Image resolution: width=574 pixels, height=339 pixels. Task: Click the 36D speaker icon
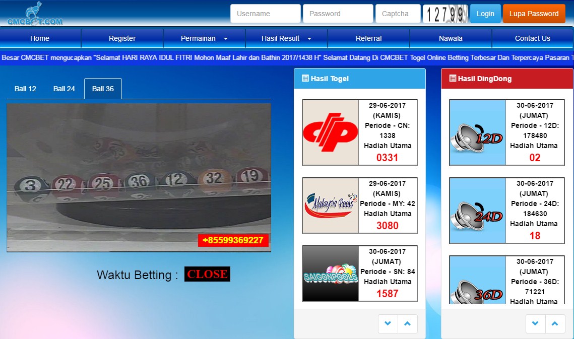click(x=477, y=280)
